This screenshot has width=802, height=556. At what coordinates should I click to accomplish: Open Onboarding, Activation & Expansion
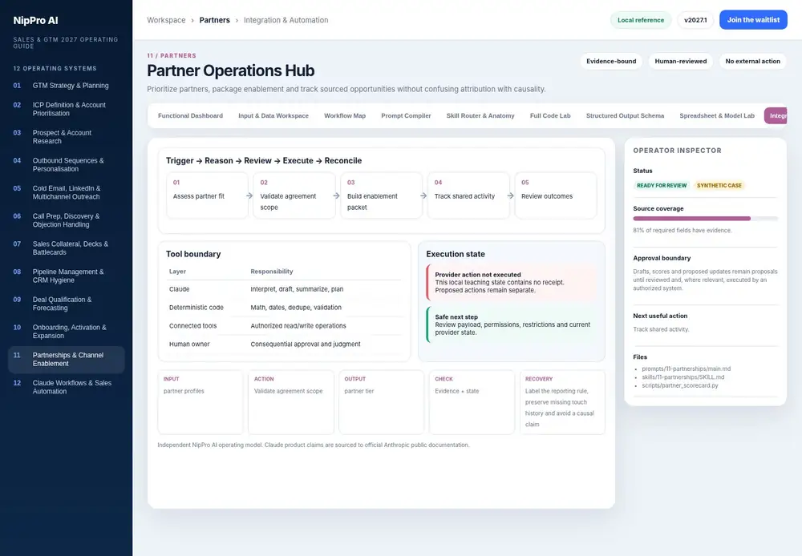[67, 331]
